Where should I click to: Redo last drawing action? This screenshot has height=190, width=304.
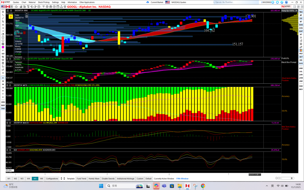(3, 69)
